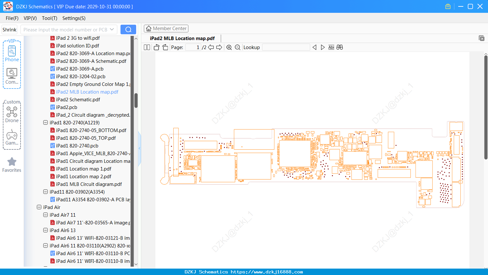488x275 pixels.
Task: Click the Lookup search field
Action: pos(286,47)
